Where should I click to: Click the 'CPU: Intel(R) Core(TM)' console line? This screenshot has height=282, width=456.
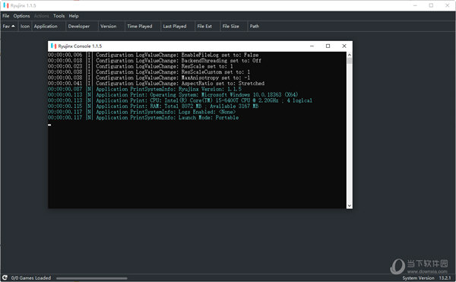[x=180, y=100]
